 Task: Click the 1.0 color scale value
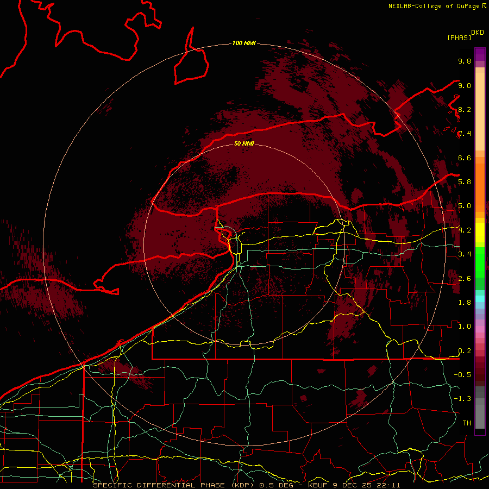point(465,327)
